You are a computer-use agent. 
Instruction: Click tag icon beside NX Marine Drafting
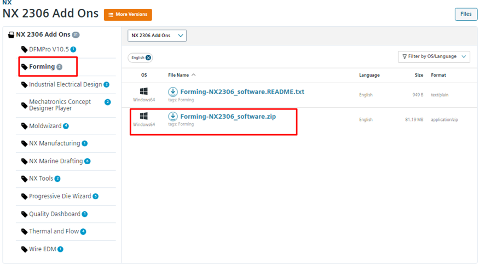25,162
